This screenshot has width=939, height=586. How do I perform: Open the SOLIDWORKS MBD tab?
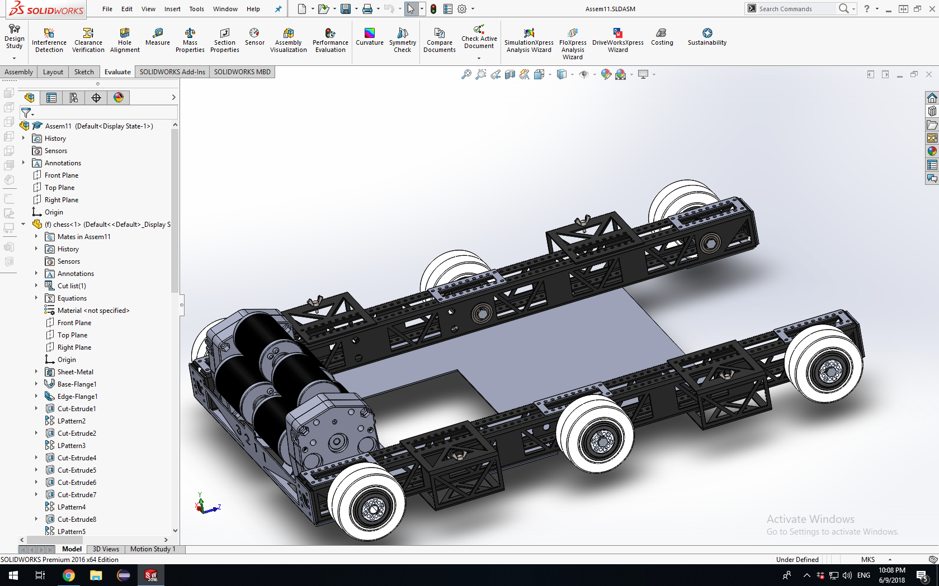[242, 72]
